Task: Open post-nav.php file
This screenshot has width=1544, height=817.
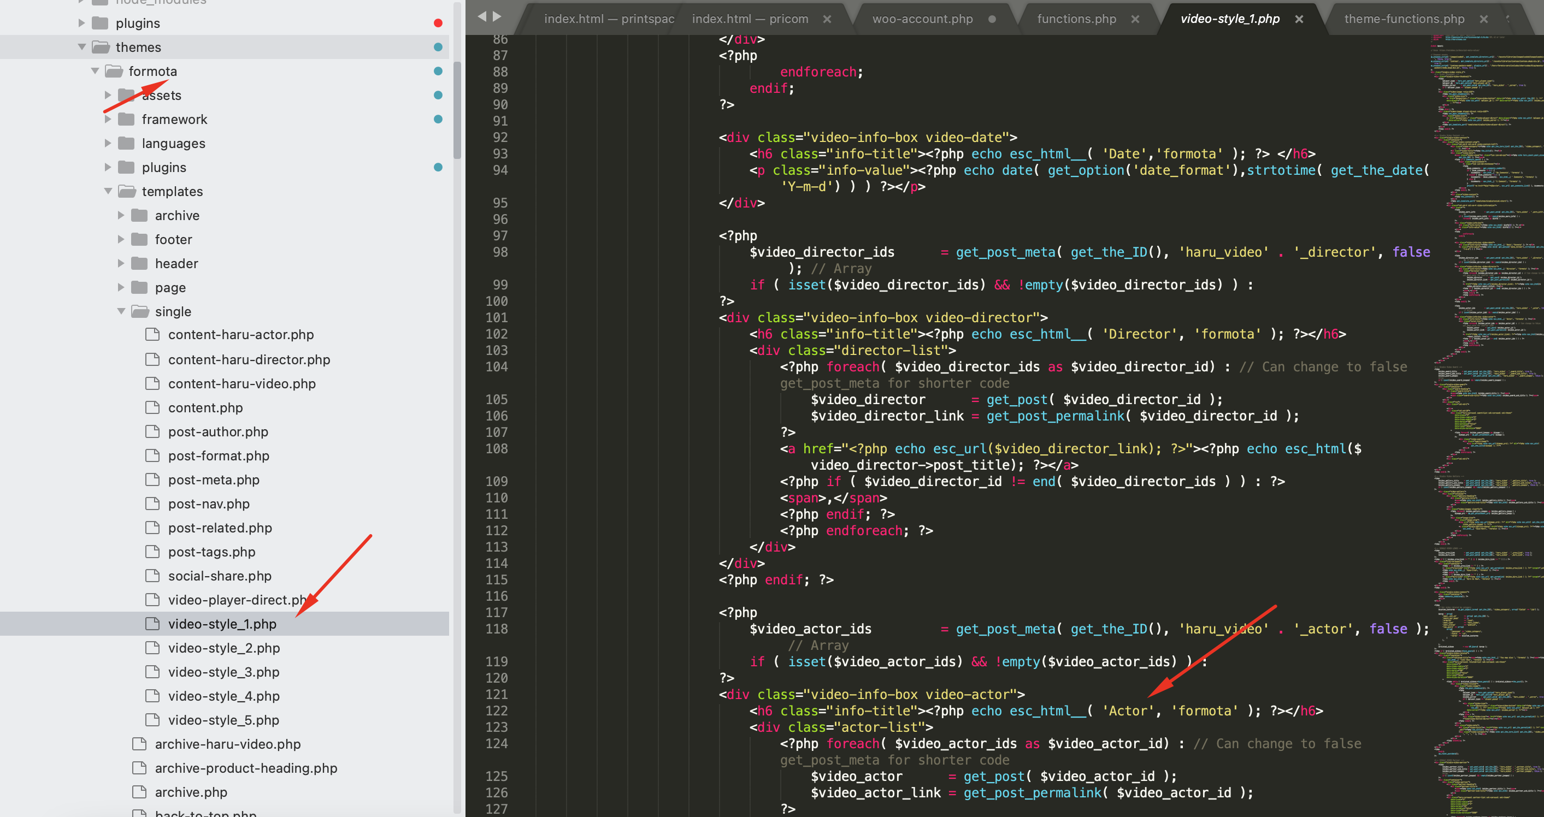Action: 209,504
